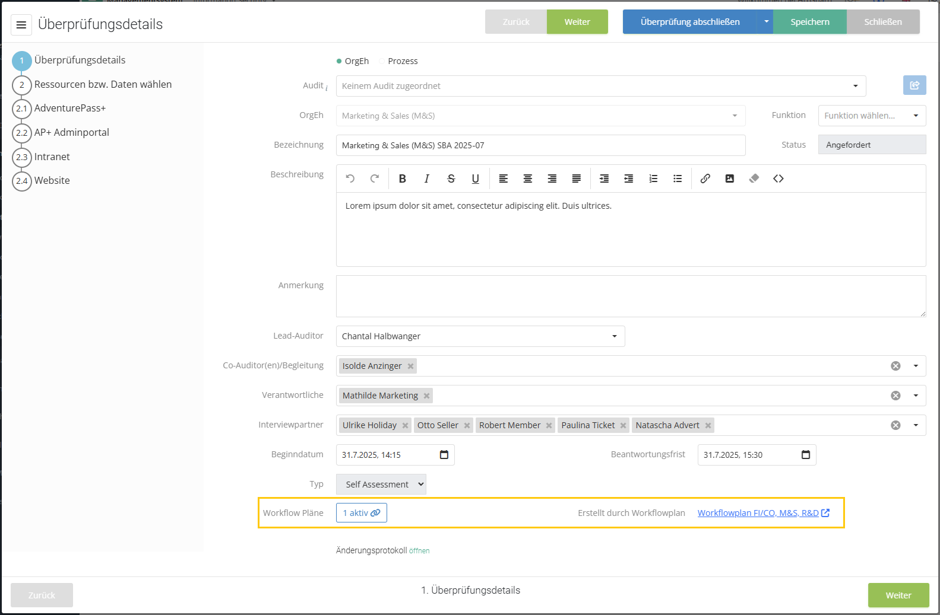Viewport: 940px width, 615px height.
Task: Open the Funktion wählen dropdown
Action: click(x=871, y=116)
